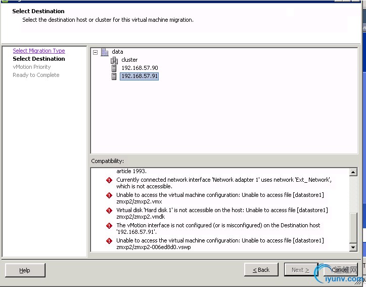Click the Help button

pos(25,270)
